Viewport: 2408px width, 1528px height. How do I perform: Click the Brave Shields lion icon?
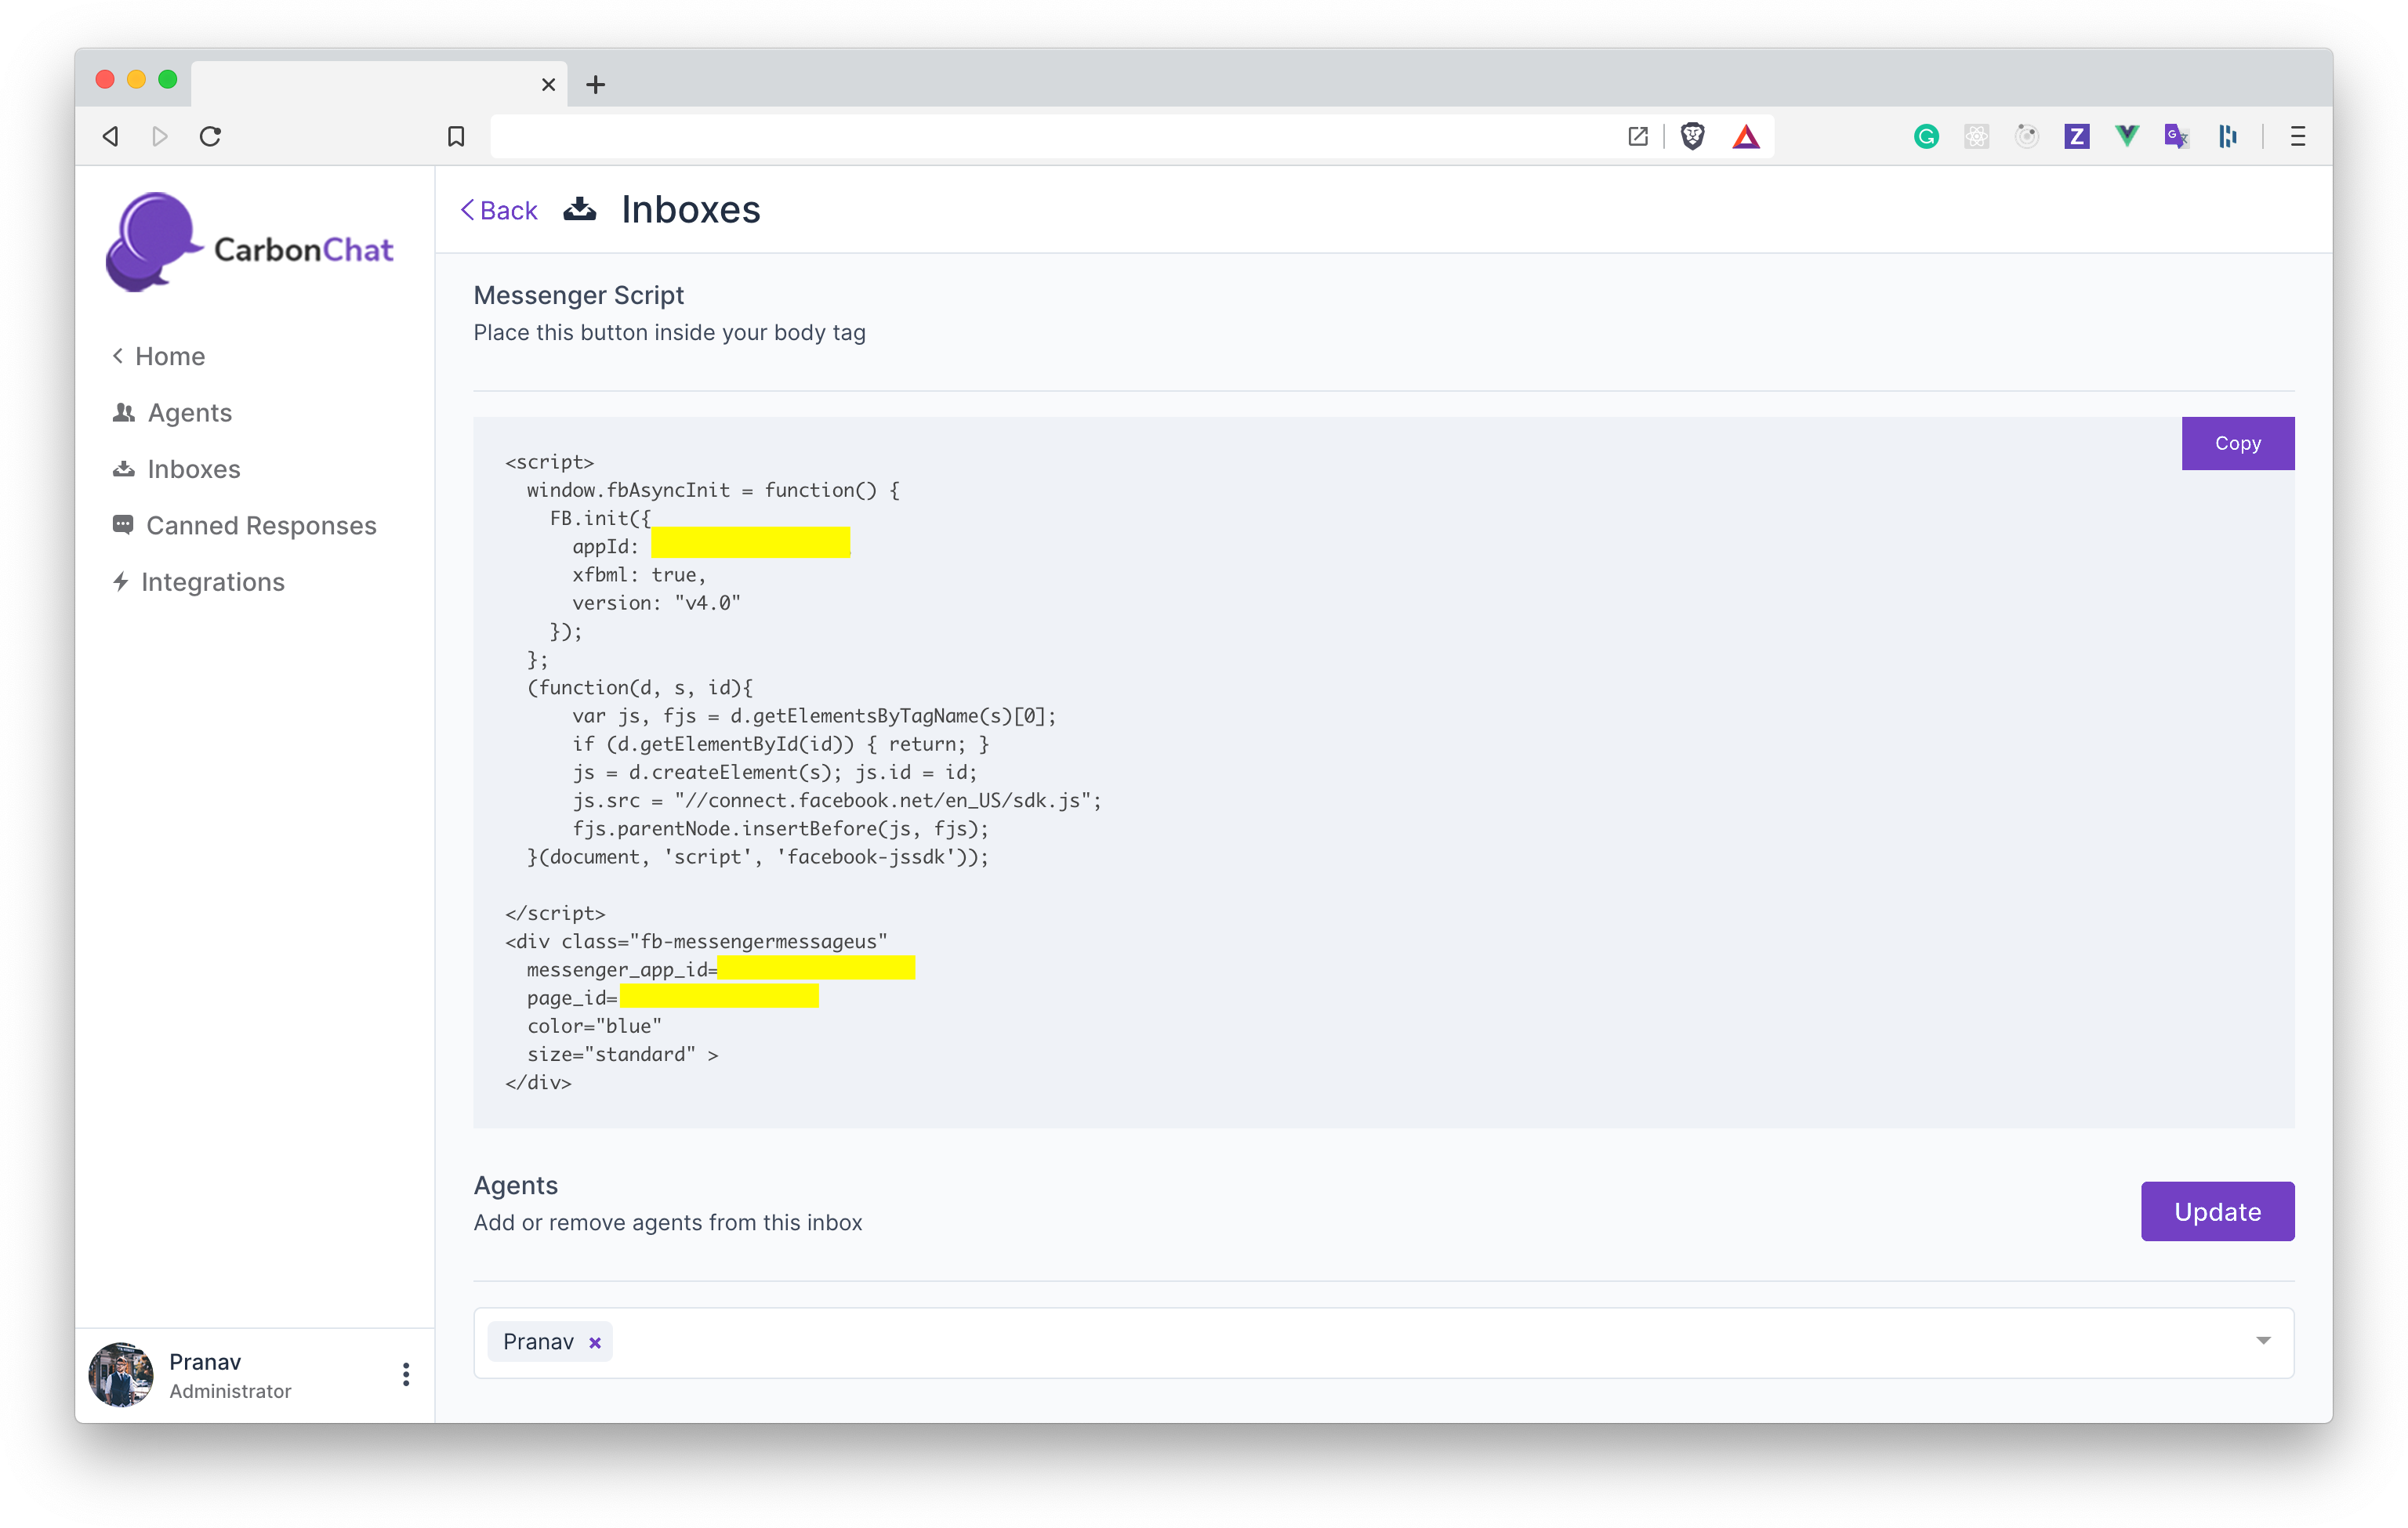[x=1692, y=136]
